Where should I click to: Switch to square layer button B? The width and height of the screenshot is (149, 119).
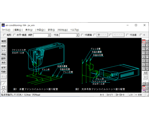pos(147,53)
